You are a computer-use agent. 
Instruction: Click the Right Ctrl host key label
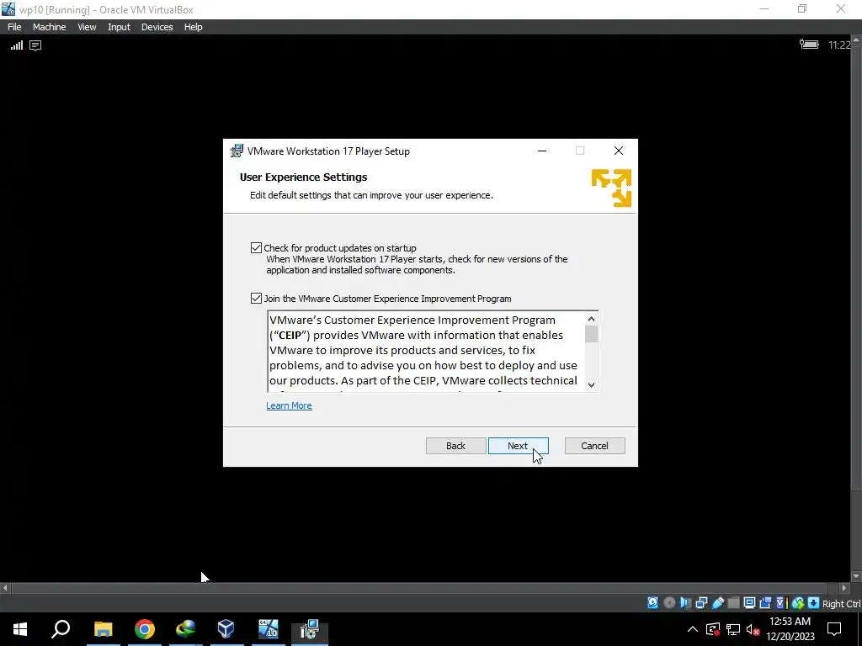coord(841,604)
